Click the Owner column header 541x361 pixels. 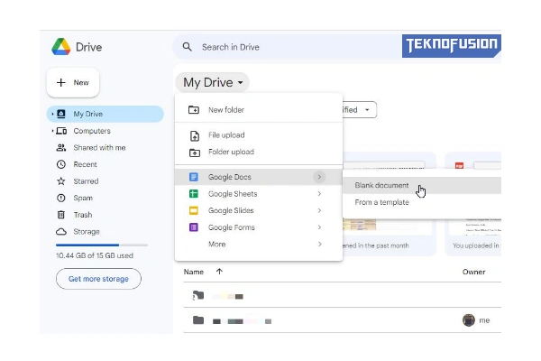[x=473, y=273]
